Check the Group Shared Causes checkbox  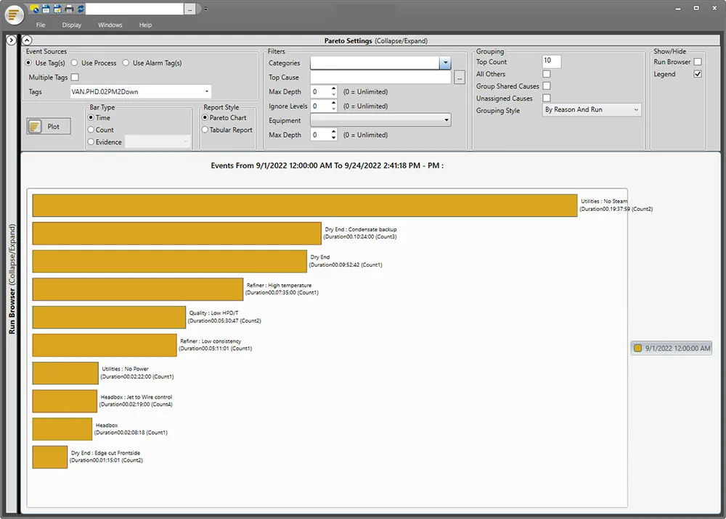coord(547,86)
